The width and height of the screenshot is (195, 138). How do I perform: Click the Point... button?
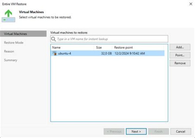(x=180, y=55)
